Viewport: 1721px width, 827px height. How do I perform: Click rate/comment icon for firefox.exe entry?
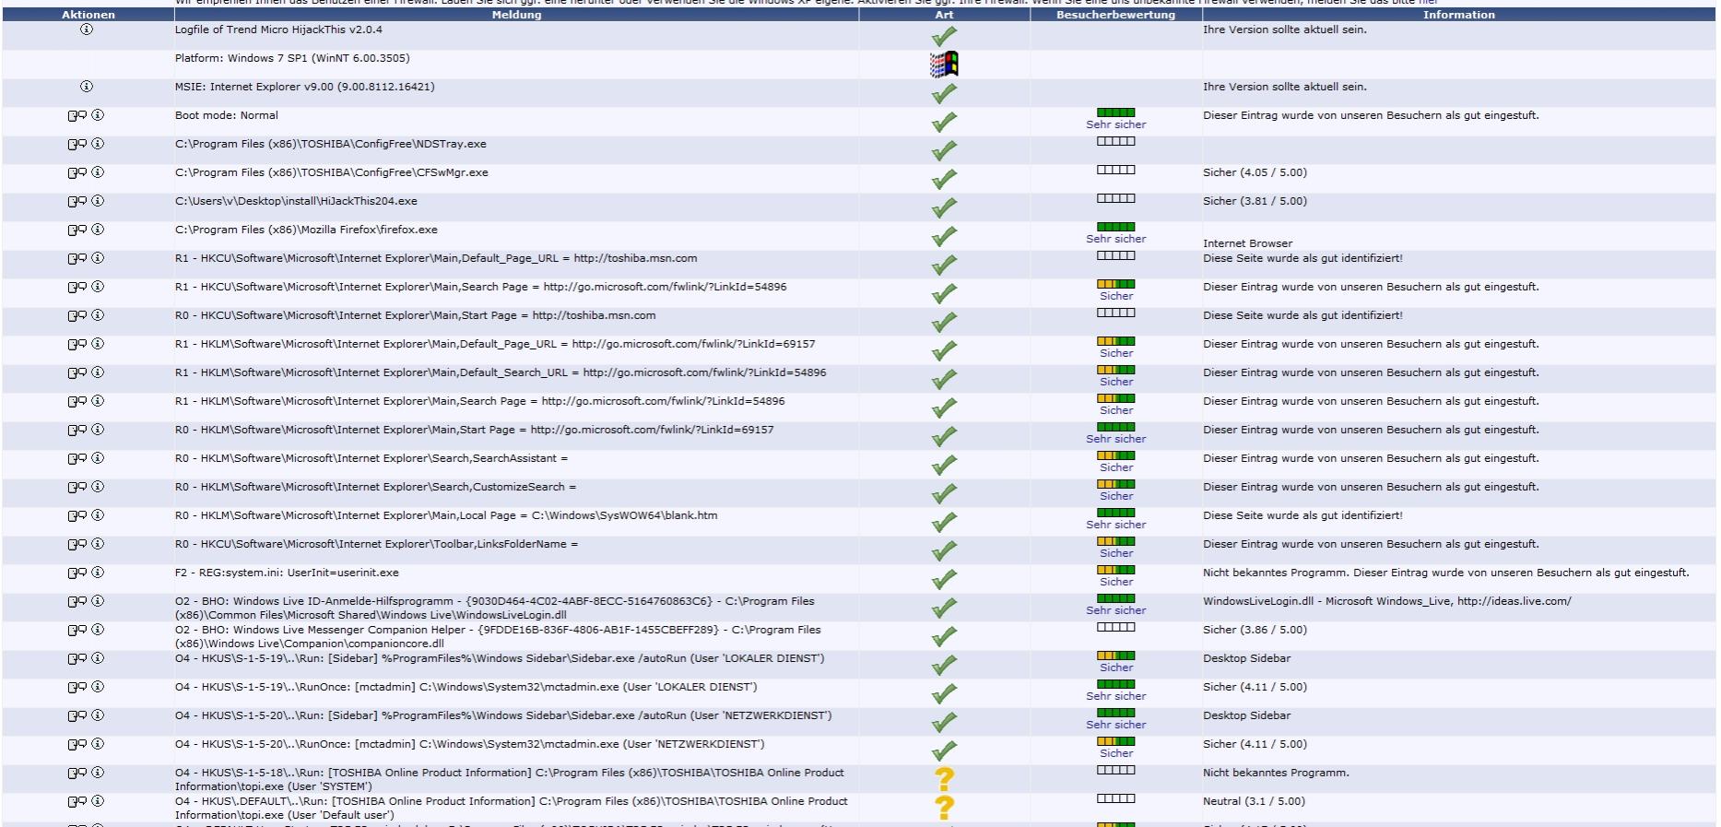[77, 230]
